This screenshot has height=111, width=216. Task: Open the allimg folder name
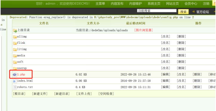point(22,37)
